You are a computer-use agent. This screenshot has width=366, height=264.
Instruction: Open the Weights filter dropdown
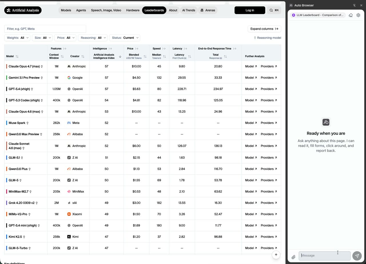tap(17, 38)
